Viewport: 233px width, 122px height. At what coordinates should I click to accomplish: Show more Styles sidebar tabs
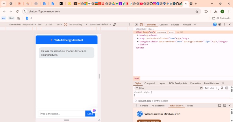click(223, 83)
